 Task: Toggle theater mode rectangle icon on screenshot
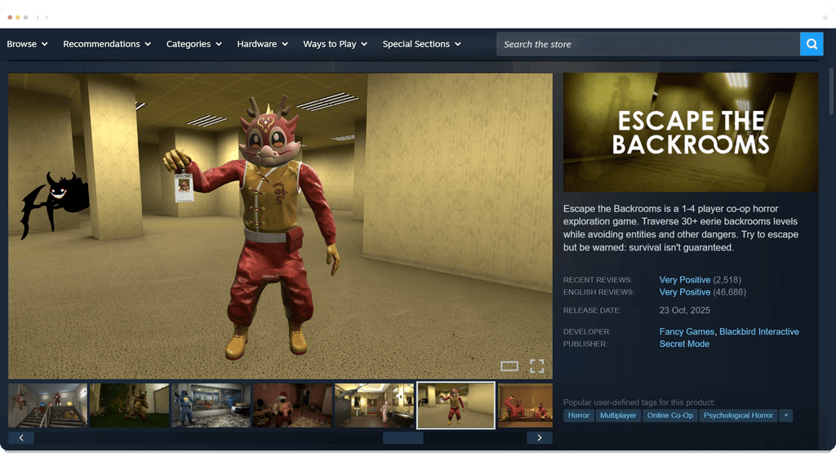[x=509, y=366]
